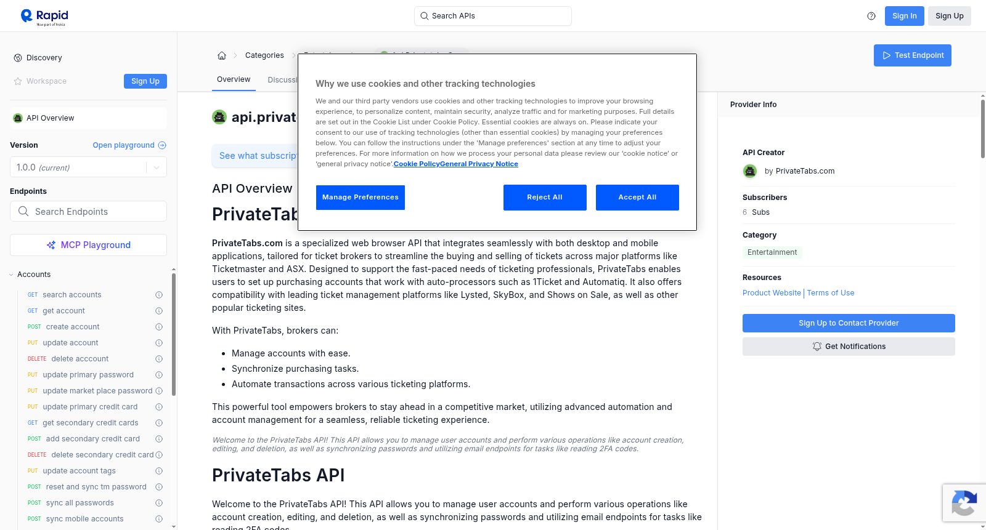This screenshot has height=530, width=986.
Task: Click the info icon for update primary password
Action: 159,375
